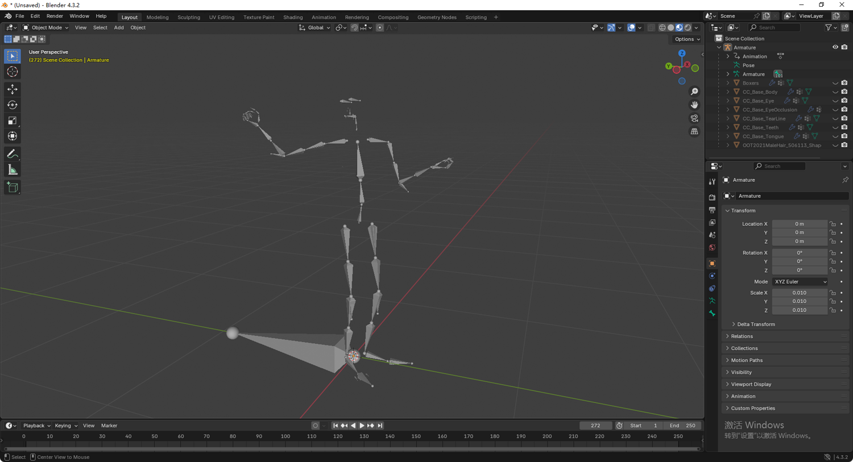
Task: Select the Cursor tool in the toolbar
Action: (13, 72)
